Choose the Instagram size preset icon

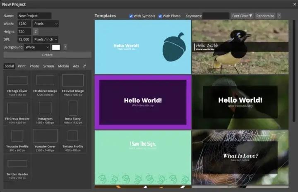[x=45, y=108]
